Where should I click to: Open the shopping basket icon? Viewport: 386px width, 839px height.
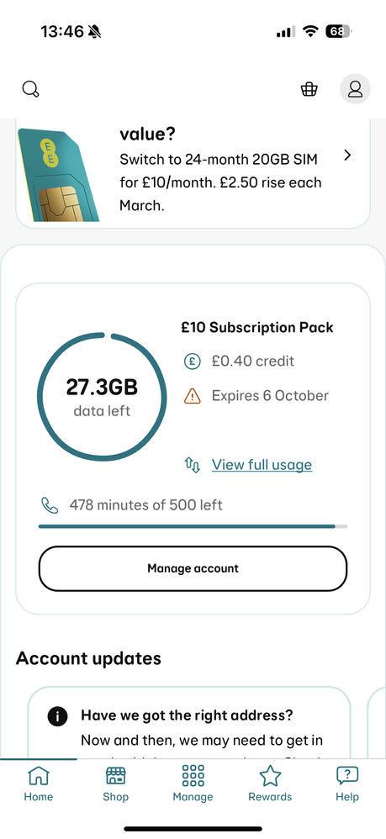309,89
